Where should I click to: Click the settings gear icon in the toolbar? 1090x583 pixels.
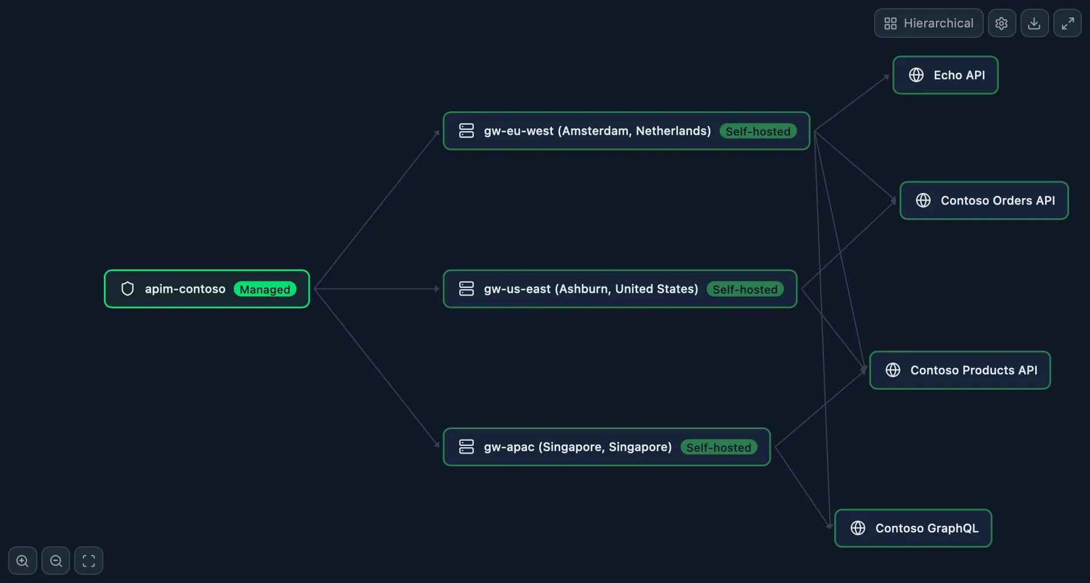(x=1002, y=23)
